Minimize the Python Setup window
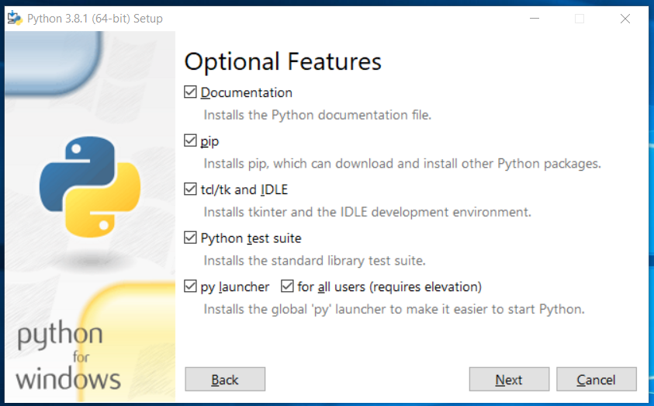 pyautogui.click(x=535, y=19)
